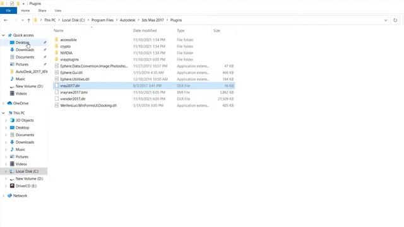
Task: Open New Volume (D:) under Quick access
Action: coord(29,86)
